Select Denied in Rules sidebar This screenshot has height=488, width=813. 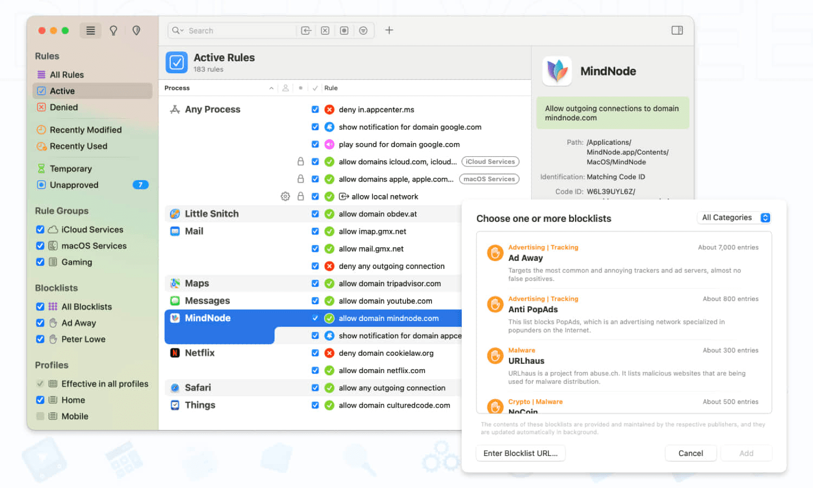click(63, 107)
